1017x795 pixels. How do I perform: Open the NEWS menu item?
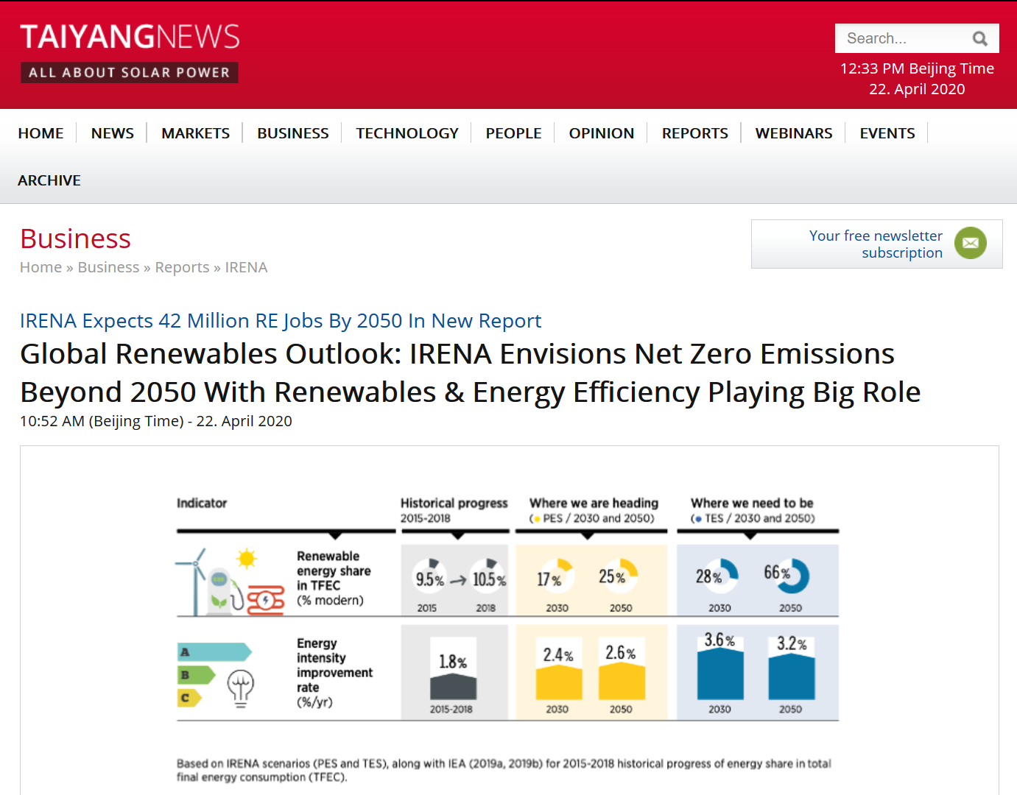pos(113,133)
